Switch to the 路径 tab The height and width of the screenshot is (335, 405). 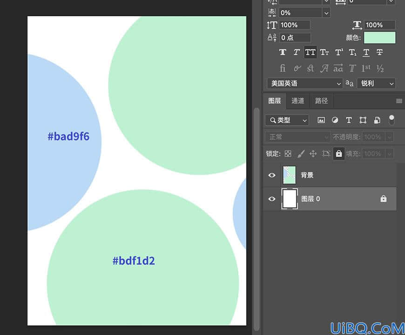(x=321, y=100)
